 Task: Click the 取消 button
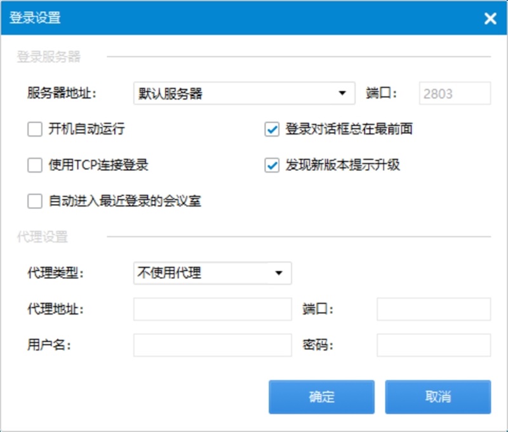(x=438, y=396)
